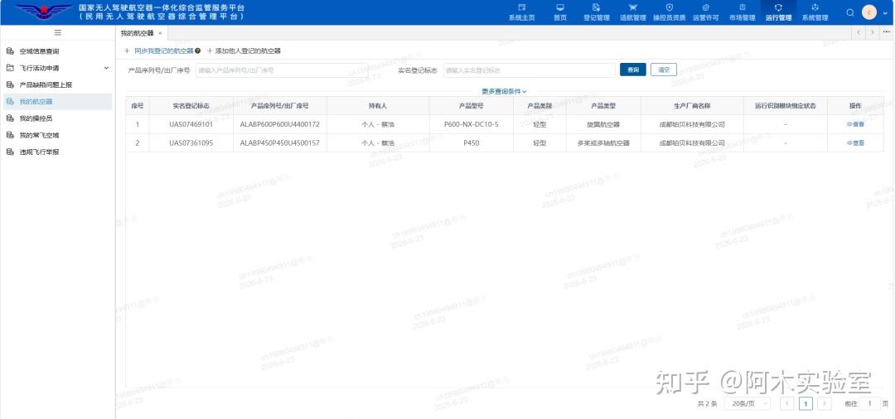Go to the previous page arrow
The height and width of the screenshot is (419, 895).
787,403
